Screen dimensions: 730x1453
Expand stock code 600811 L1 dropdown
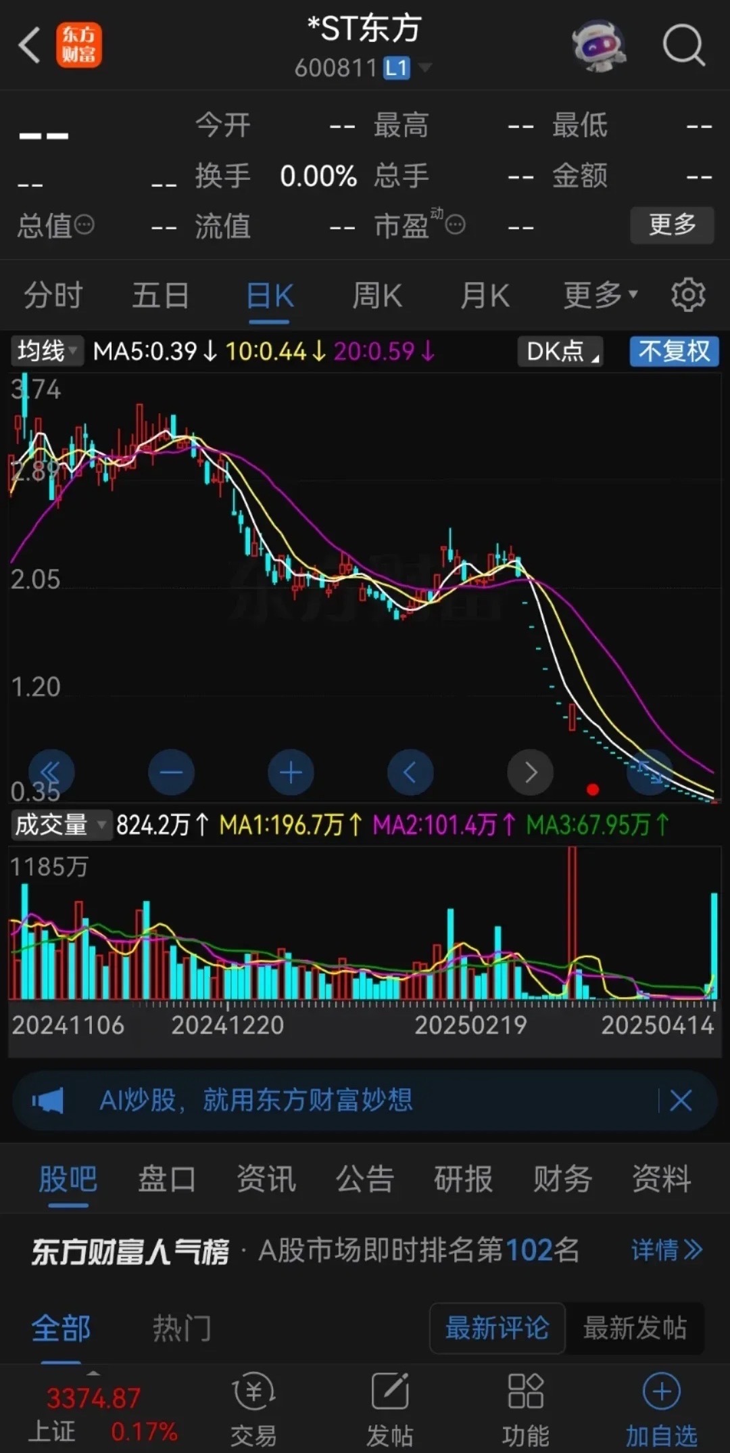coord(363,68)
